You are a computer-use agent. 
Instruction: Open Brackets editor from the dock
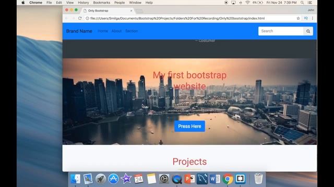click(x=240, y=179)
